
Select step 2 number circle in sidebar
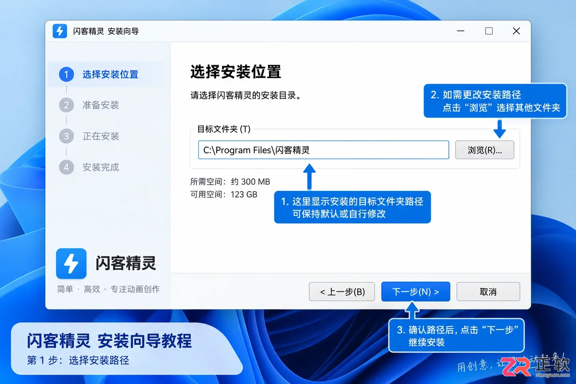(66, 105)
